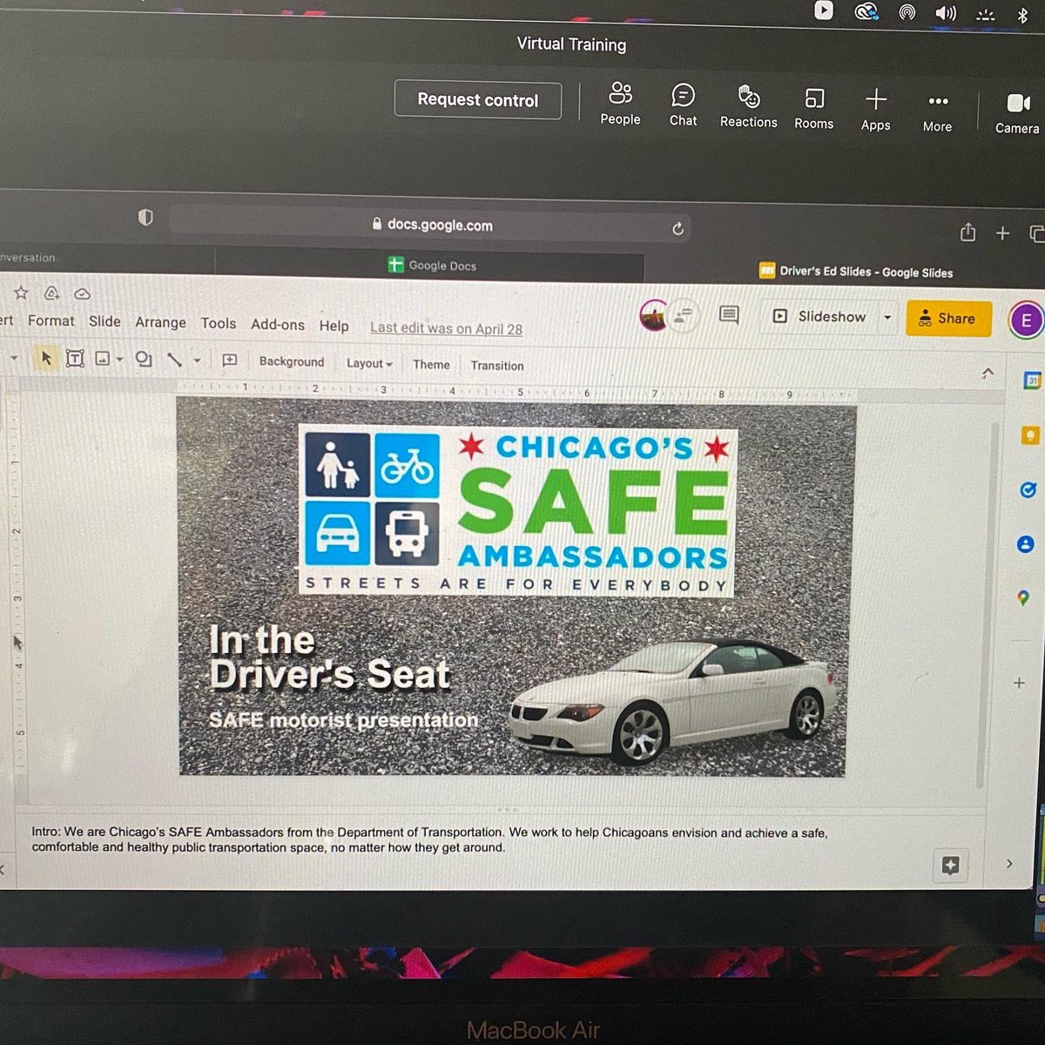Open a new browser tab with plus

pyautogui.click(x=1002, y=233)
